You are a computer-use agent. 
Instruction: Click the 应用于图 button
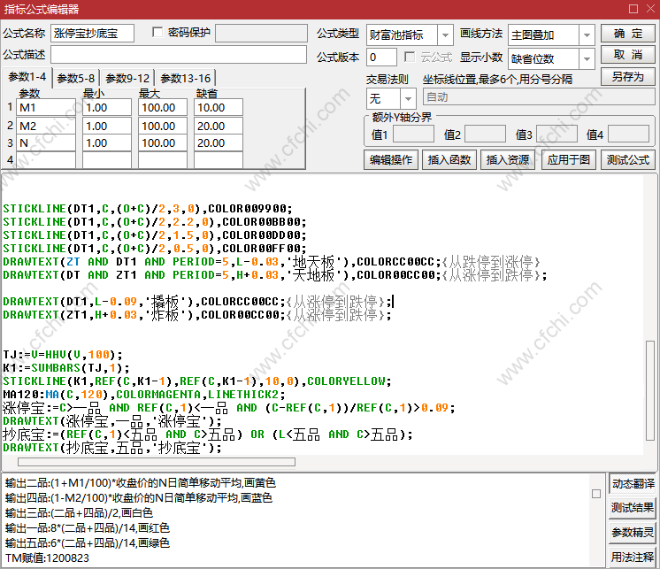tap(569, 160)
